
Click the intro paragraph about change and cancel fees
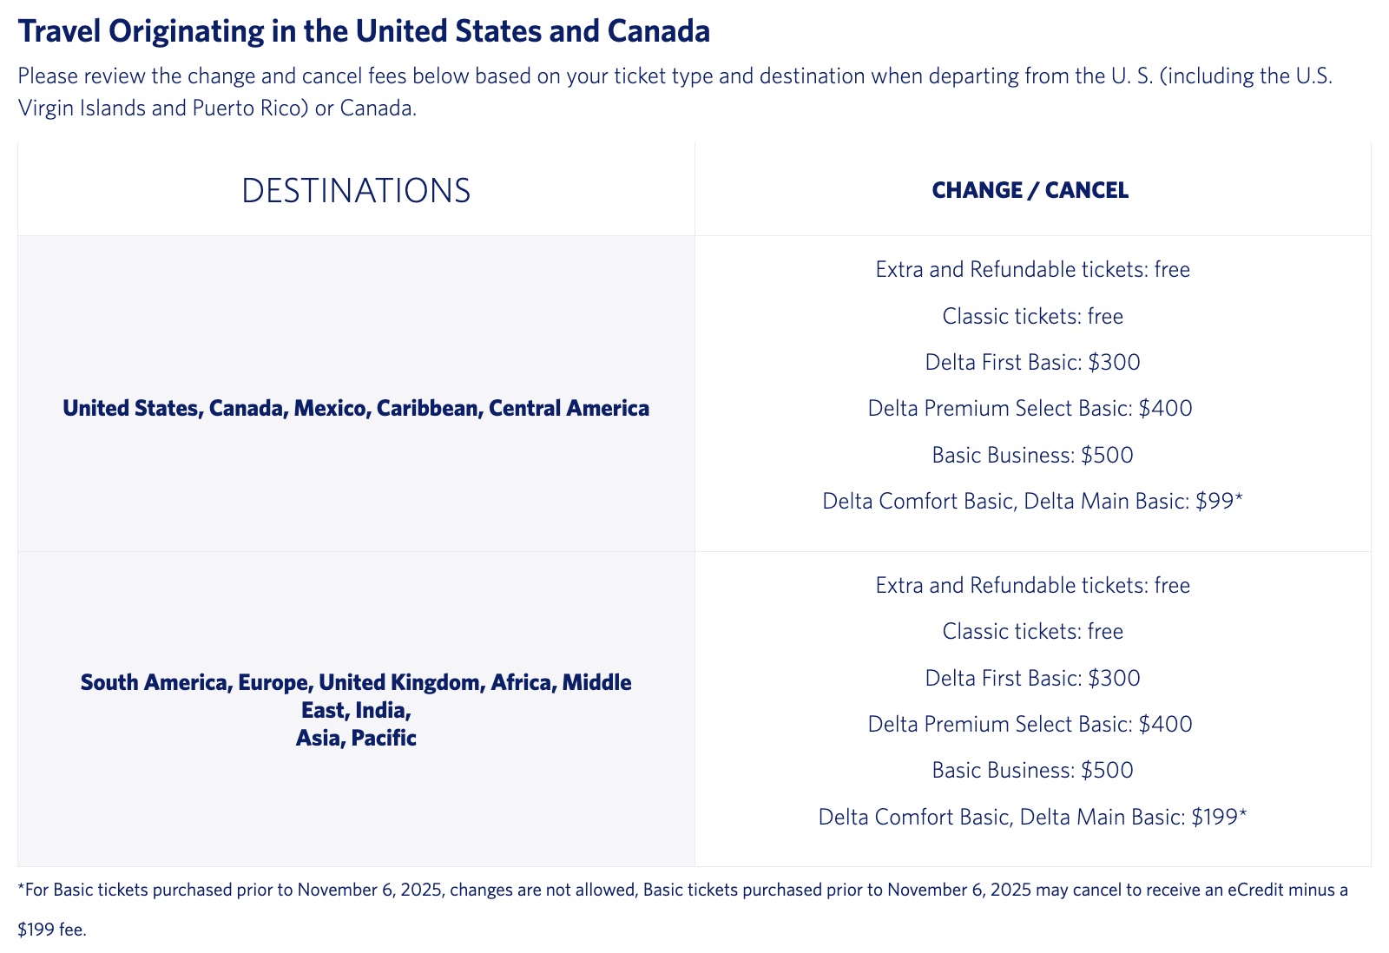pyautogui.click(x=675, y=92)
